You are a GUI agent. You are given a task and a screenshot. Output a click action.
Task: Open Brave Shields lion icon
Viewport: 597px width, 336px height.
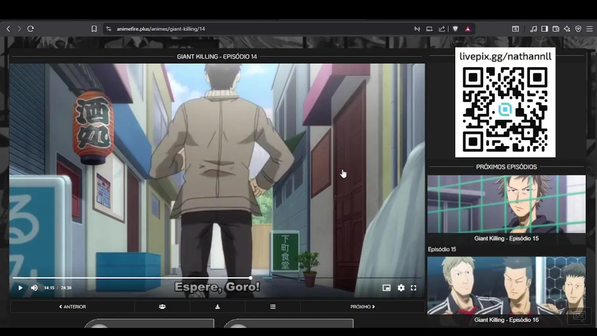[x=455, y=29]
